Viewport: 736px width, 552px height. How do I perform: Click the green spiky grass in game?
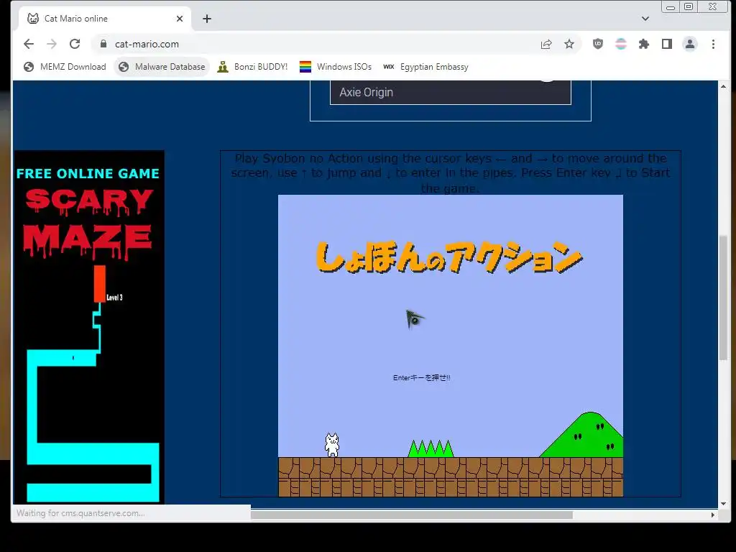click(x=431, y=448)
